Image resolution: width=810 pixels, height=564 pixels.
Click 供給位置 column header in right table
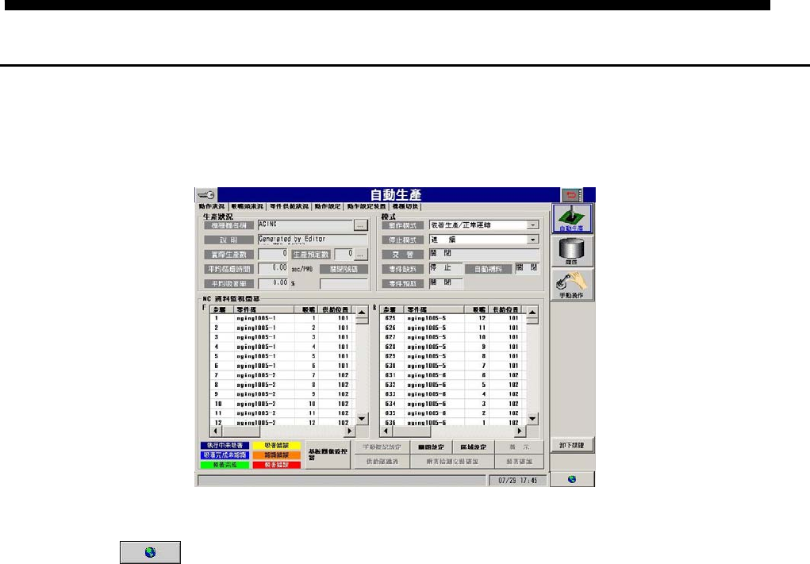point(505,310)
